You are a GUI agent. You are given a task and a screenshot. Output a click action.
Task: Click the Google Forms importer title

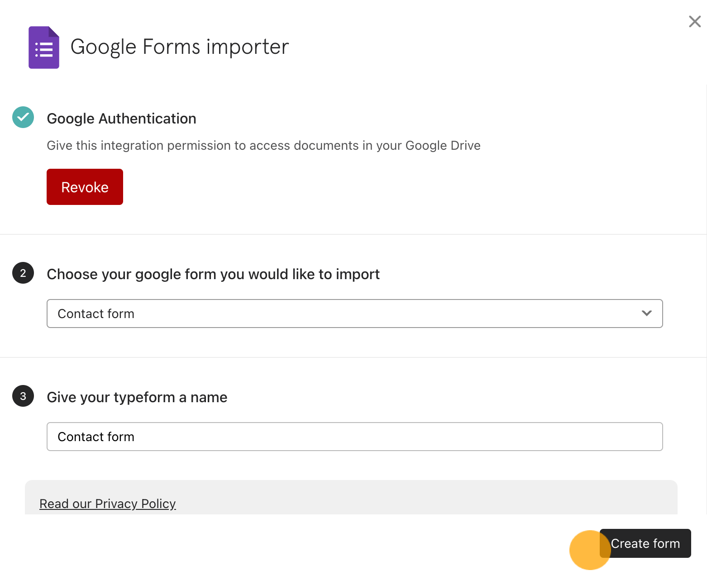click(x=180, y=47)
